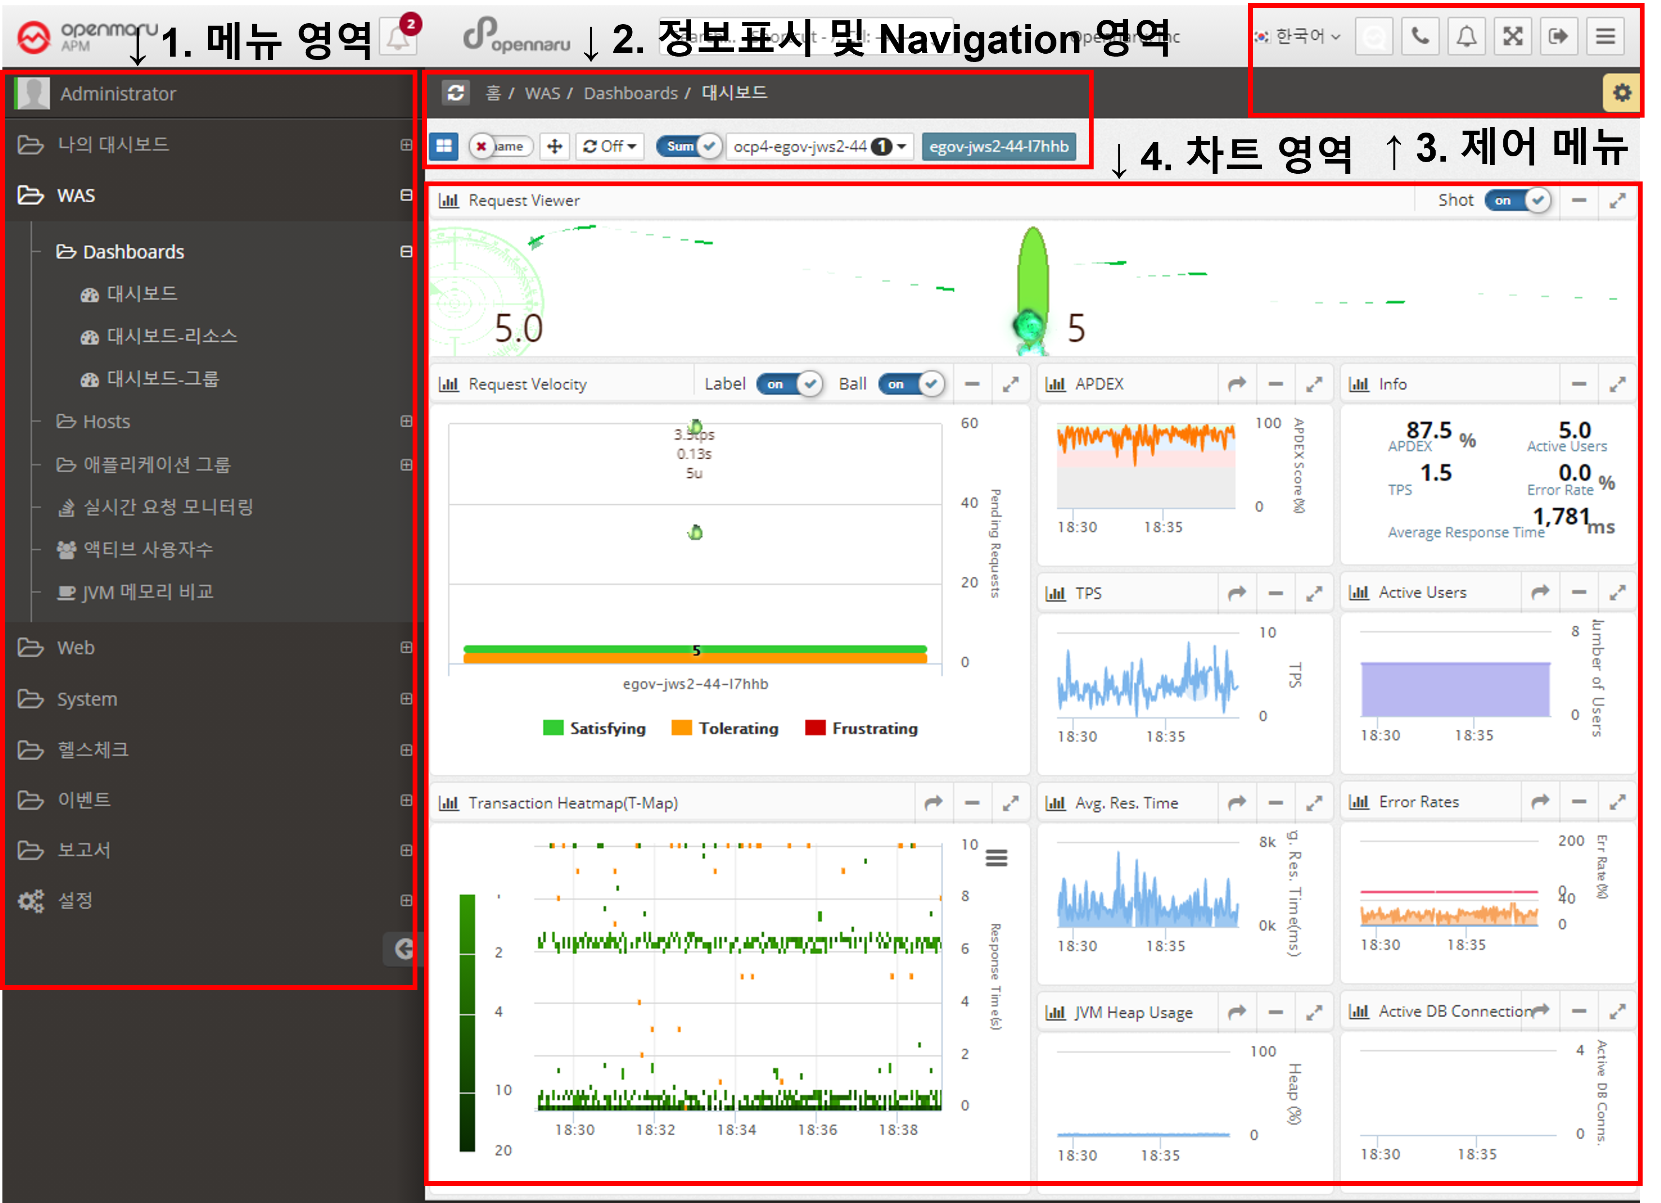Open 대시보드-리소스 menu item
This screenshot has height=1203, width=1661.
point(171,336)
